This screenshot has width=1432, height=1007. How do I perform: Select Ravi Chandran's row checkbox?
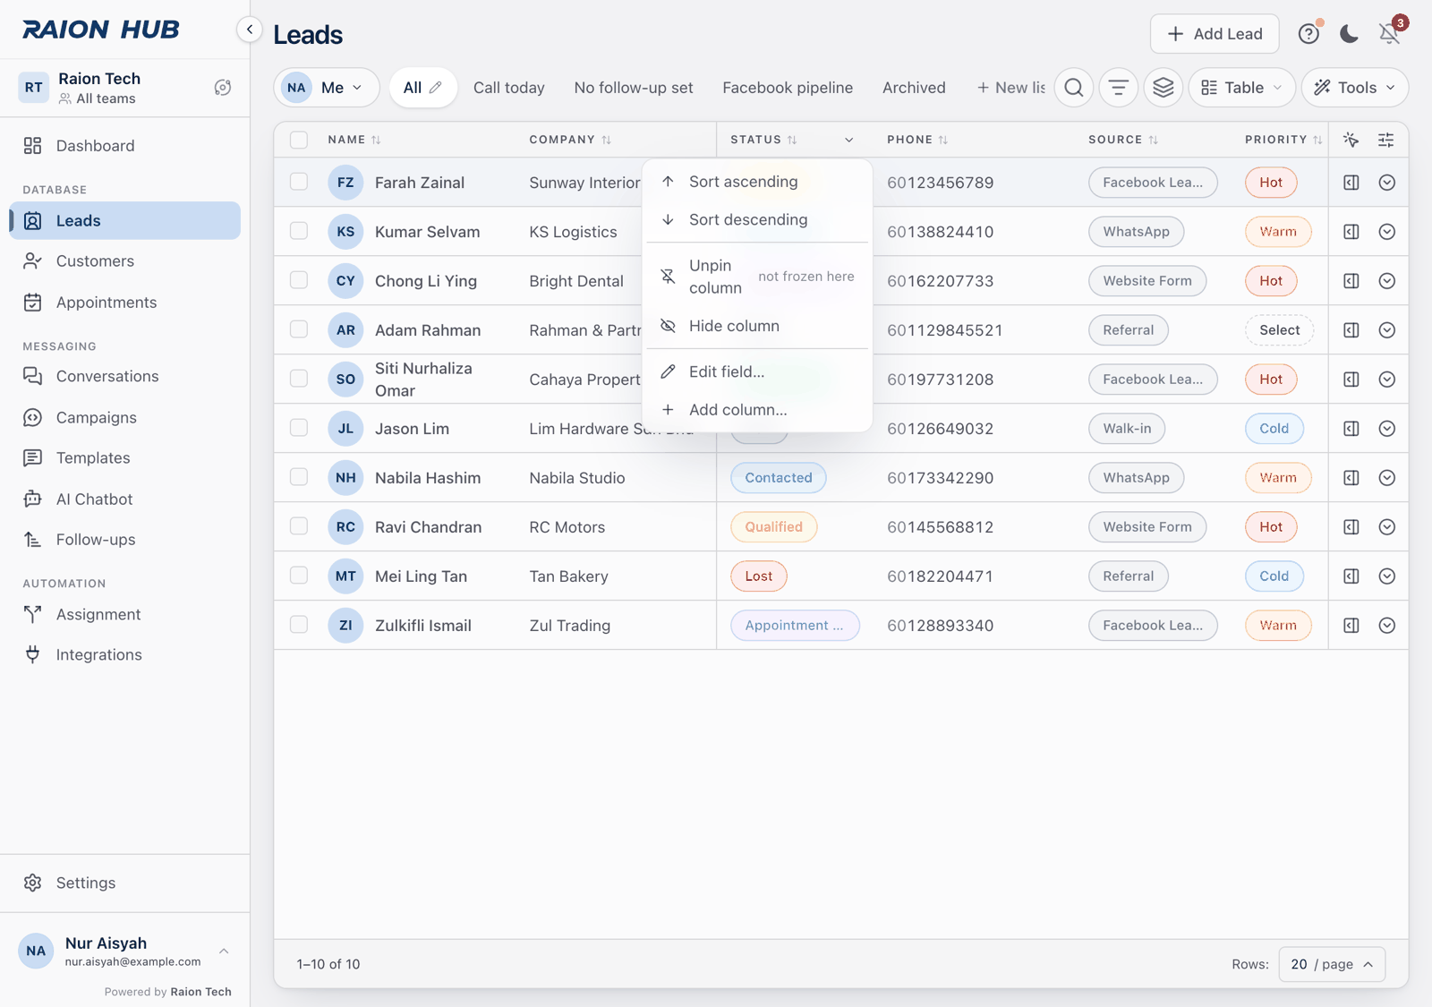(299, 526)
